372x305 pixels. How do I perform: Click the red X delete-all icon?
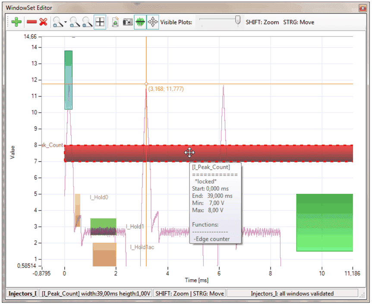[43, 22]
